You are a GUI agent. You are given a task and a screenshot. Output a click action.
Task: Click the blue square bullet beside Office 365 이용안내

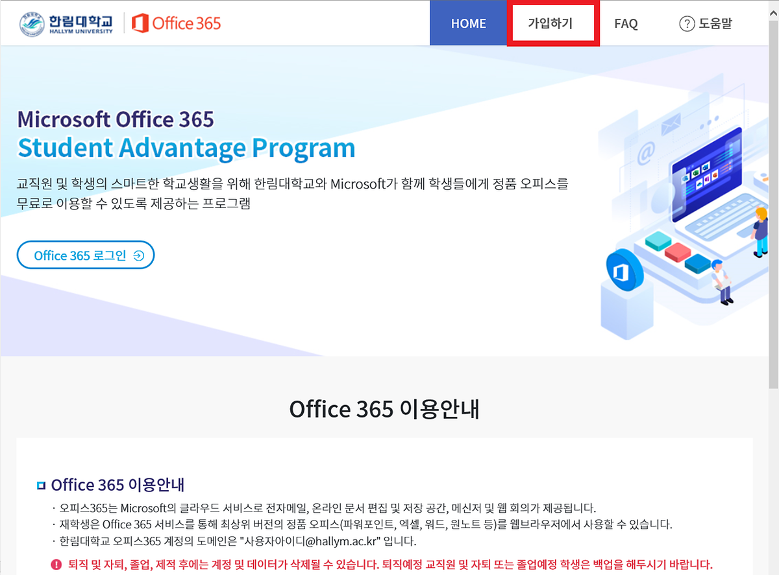42,484
